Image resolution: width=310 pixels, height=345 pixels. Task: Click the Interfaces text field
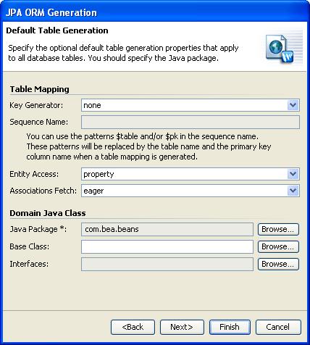pyautogui.click(x=167, y=264)
